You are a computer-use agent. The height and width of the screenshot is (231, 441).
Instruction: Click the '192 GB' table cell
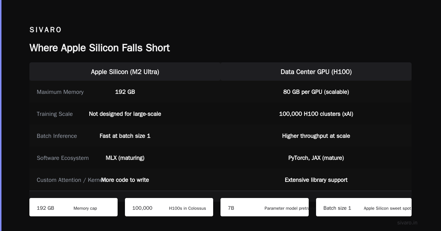(x=125, y=92)
